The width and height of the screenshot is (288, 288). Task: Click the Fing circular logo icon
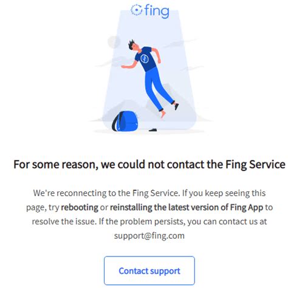(x=136, y=10)
